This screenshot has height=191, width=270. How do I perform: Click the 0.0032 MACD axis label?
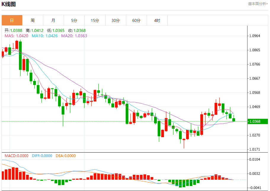255,174
